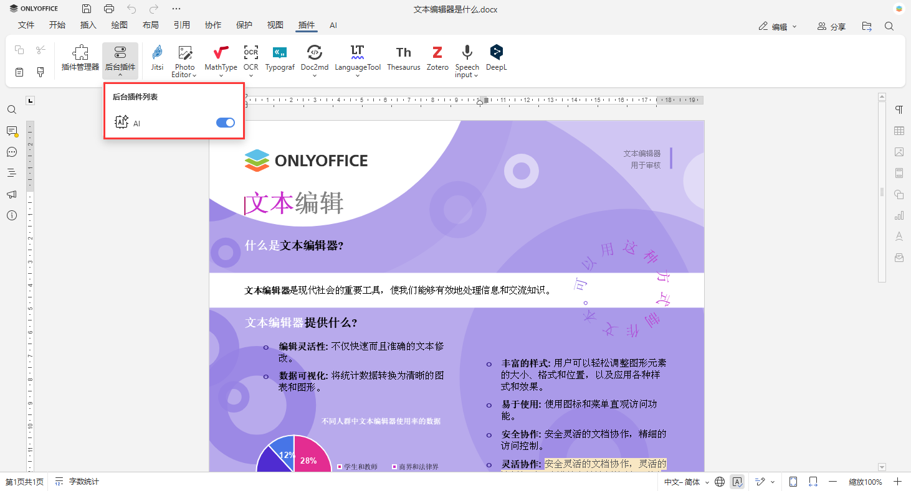The image size is (911, 491).
Task: Open paragraph settings in right sidebar
Action: (x=899, y=110)
